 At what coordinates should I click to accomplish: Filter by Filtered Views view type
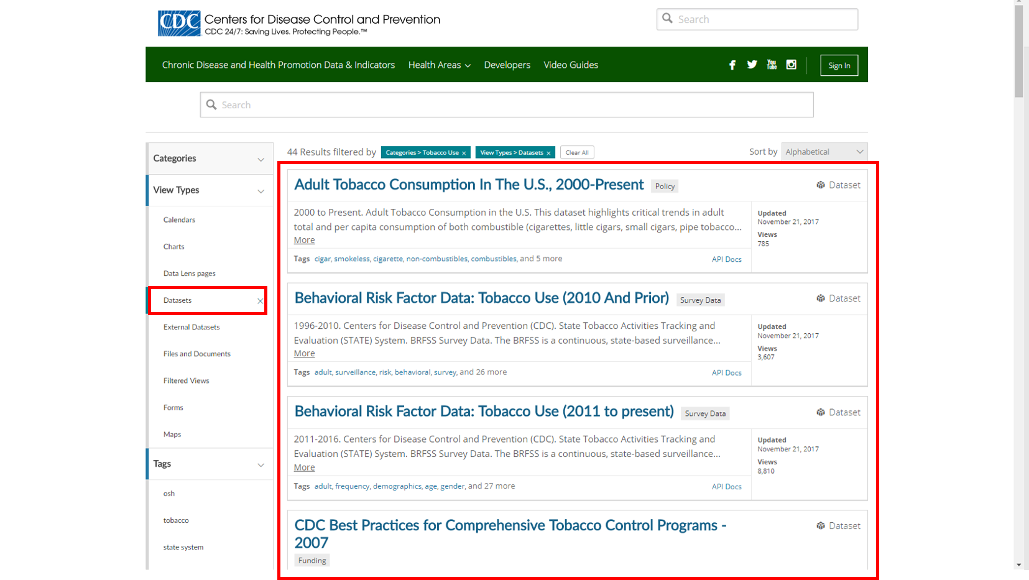[187, 380]
